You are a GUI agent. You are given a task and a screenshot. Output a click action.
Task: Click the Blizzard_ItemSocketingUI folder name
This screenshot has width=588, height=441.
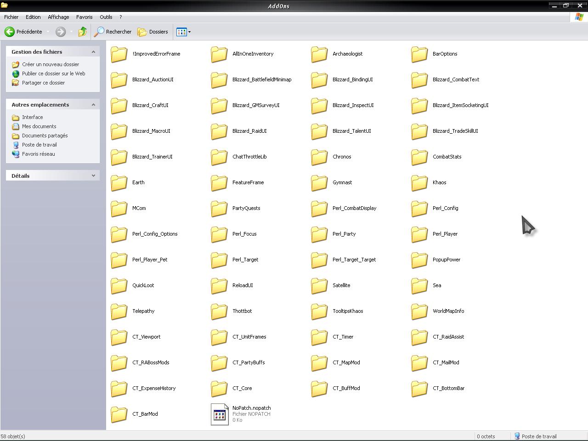coord(460,105)
